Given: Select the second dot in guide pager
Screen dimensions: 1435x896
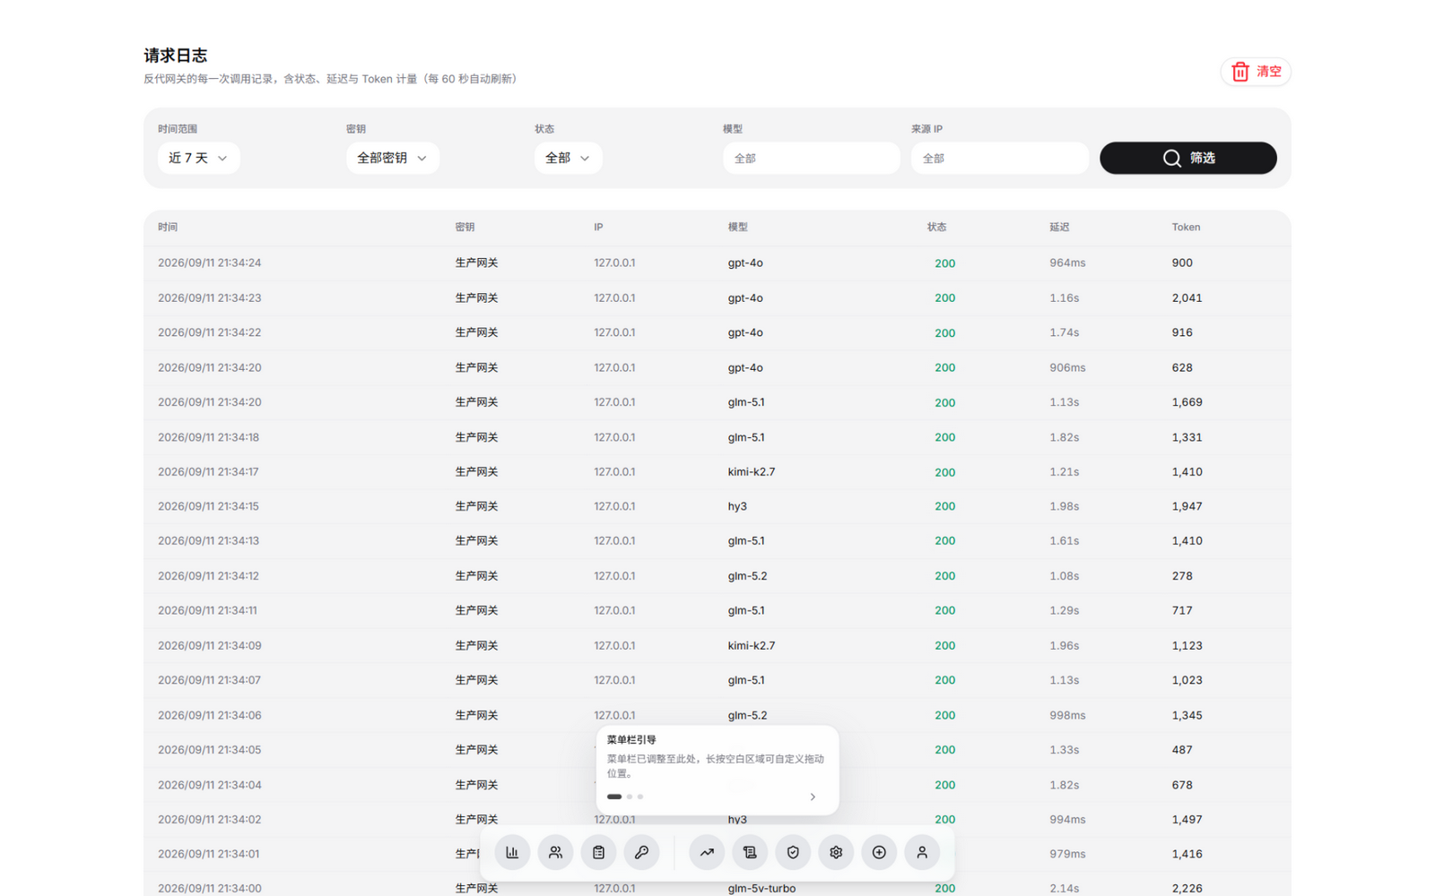Looking at the screenshot, I should pyautogui.click(x=630, y=797).
